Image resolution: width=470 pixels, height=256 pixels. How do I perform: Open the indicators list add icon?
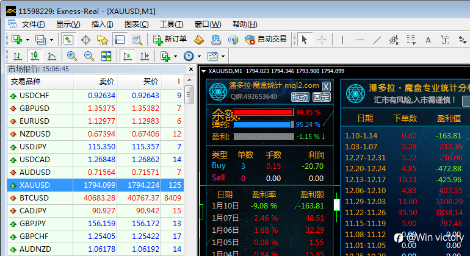coord(165,56)
